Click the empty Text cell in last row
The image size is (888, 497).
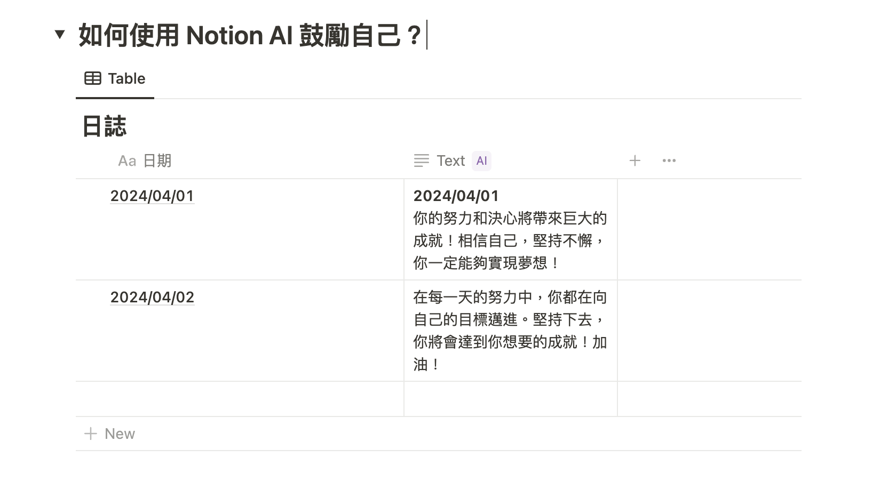pyautogui.click(x=511, y=399)
